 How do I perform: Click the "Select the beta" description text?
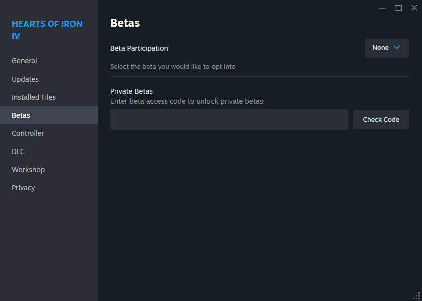[172, 66]
